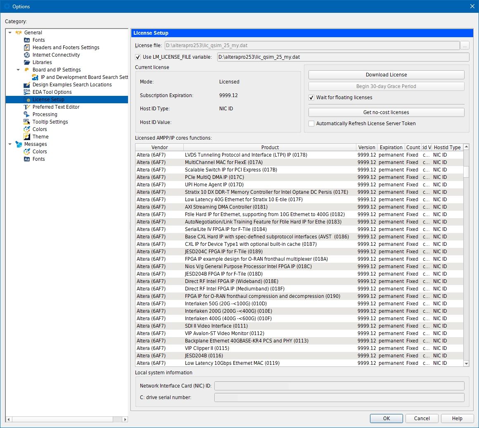Click the Preferred Text Editor icon
The image size is (479, 428).
(x=27, y=107)
